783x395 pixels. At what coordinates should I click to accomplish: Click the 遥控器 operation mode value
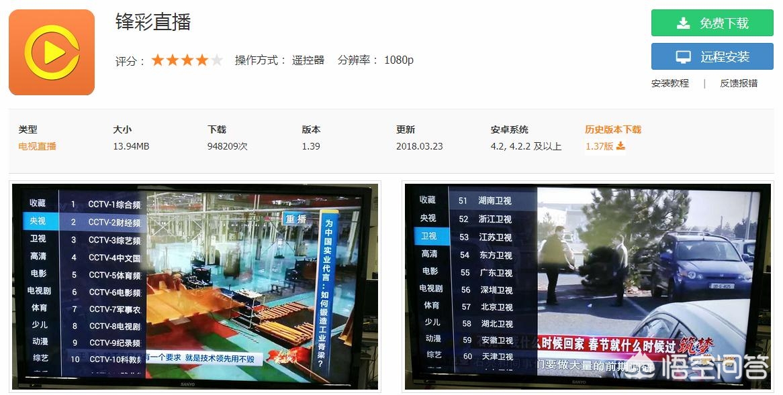[x=308, y=60]
